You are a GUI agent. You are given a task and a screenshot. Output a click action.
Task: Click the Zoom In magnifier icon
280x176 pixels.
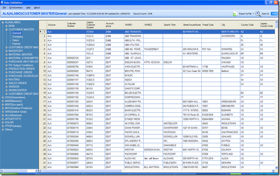[x=258, y=14]
